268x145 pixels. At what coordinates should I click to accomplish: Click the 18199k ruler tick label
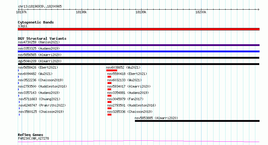(x=141, y=12)
